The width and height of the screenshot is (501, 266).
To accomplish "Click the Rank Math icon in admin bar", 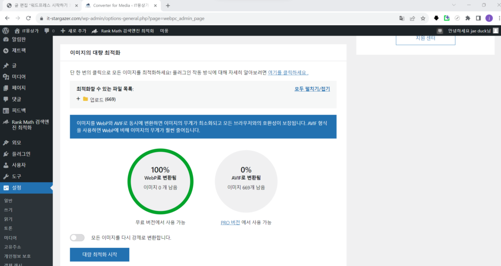I will [94, 31].
